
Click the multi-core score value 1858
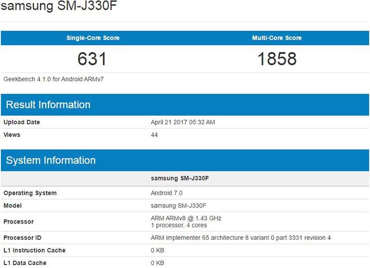pyautogui.click(x=277, y=59)
